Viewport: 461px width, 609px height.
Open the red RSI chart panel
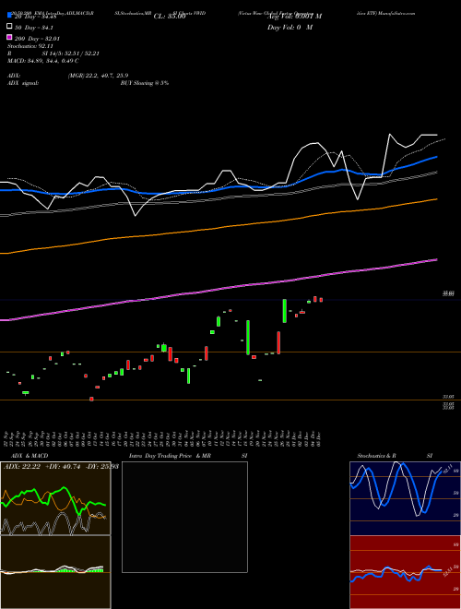coord(405,572)
